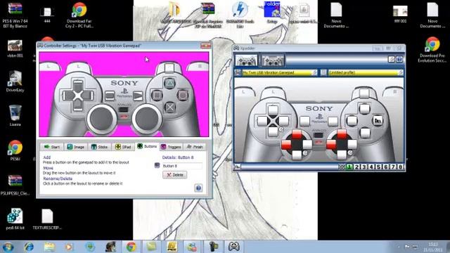Select the square button on the pink layout

pyautogui.click(x=157, y=95)
